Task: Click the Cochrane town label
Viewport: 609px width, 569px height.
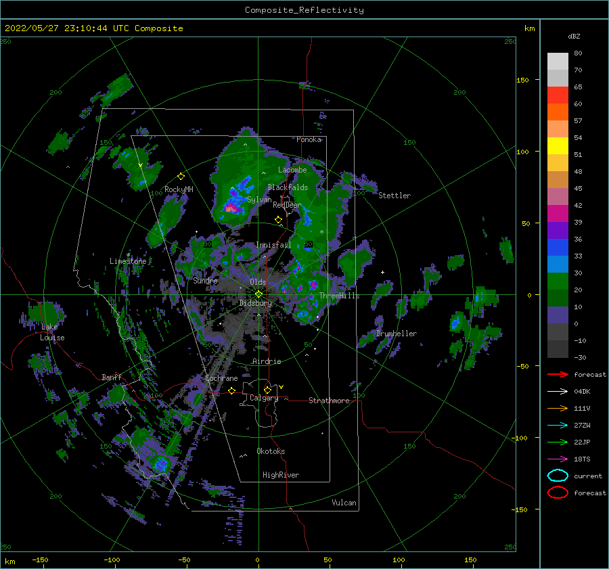Action: [x=221, y=378]
